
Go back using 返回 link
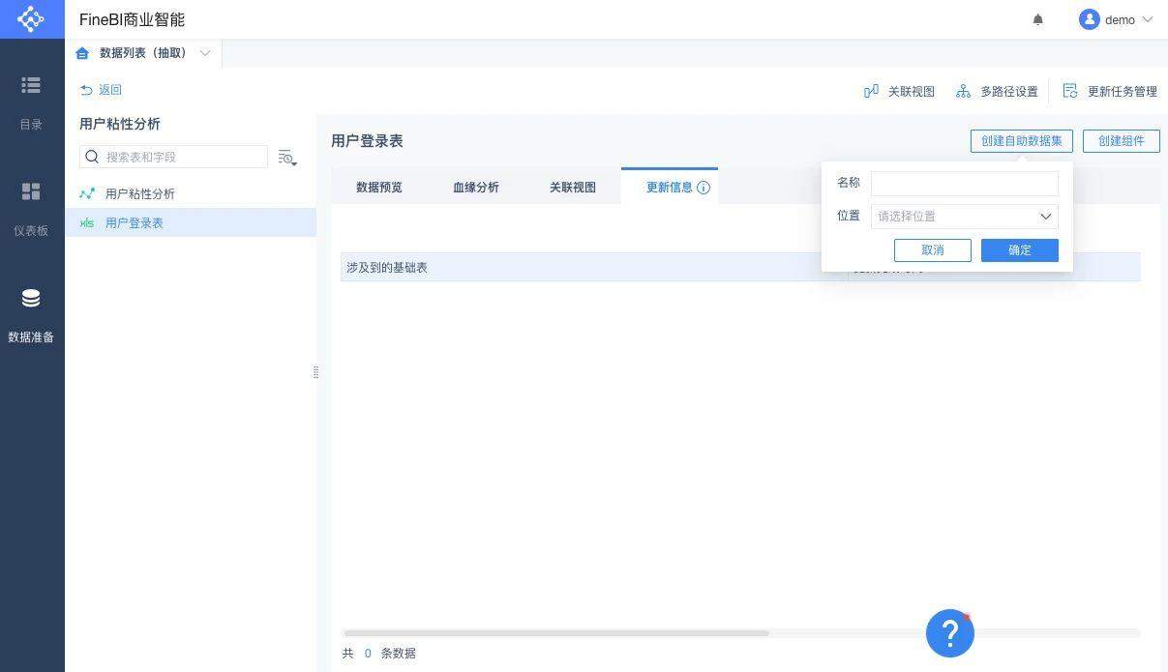[x=101, y=90]
